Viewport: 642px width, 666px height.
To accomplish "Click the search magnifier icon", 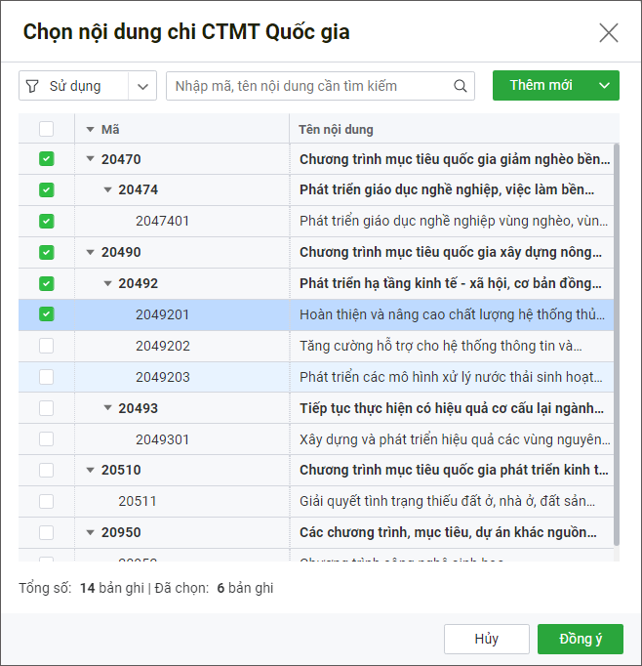I will [461, 86].
